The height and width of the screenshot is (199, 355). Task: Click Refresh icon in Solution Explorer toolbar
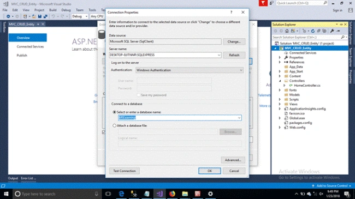click(312, 31)
